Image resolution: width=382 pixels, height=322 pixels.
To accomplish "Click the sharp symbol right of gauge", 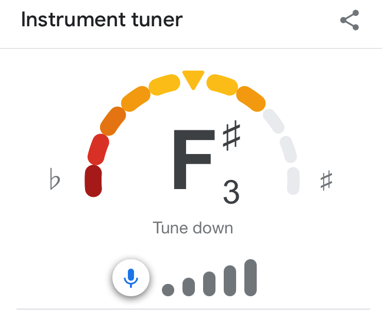I will coord(326,180).
